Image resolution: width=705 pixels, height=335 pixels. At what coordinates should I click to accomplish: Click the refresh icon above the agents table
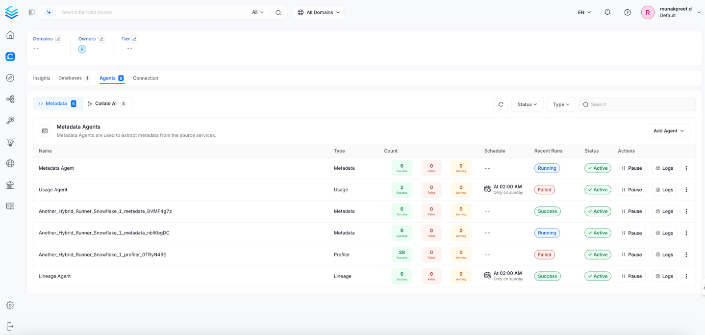(501, 104)
